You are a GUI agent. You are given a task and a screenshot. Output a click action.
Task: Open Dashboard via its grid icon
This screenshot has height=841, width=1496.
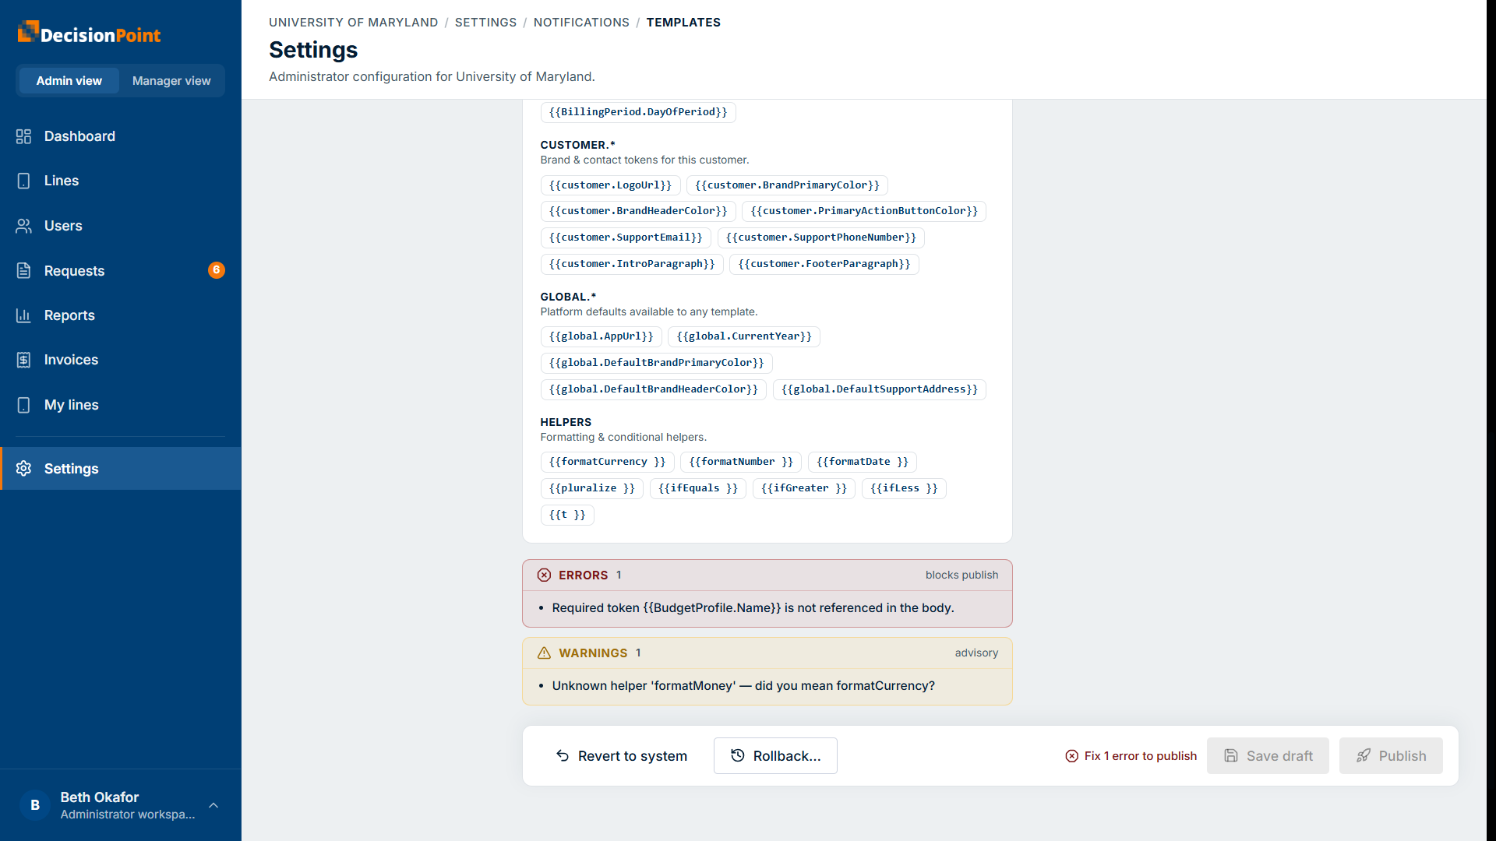click(23, 136)
